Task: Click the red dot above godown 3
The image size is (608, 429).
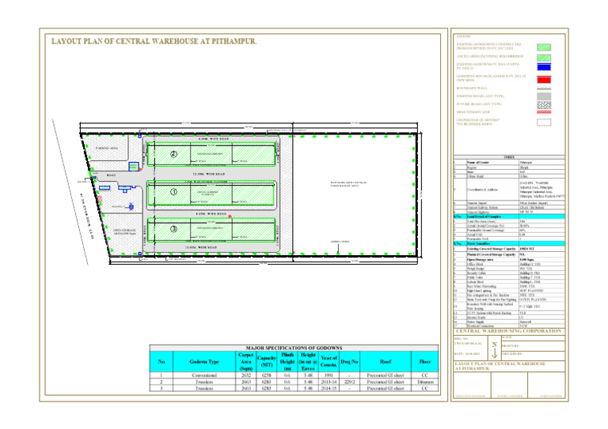Action: click(x=230, y=216)
